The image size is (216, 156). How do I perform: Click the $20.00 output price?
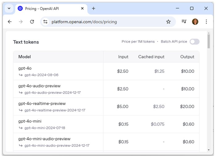[x=187, y=107]
